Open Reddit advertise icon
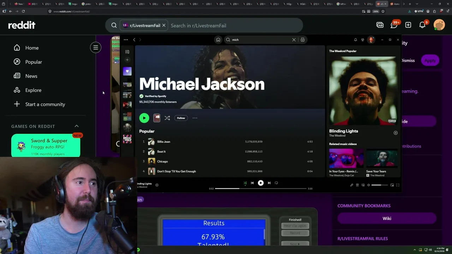This screenshot has width=452, height=254. click(x=380, y=25)
